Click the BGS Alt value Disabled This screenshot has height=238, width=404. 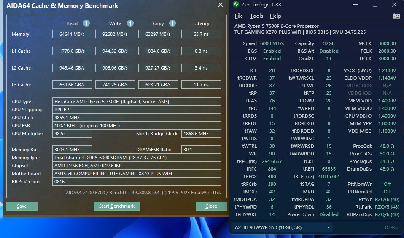coord(329,51)
